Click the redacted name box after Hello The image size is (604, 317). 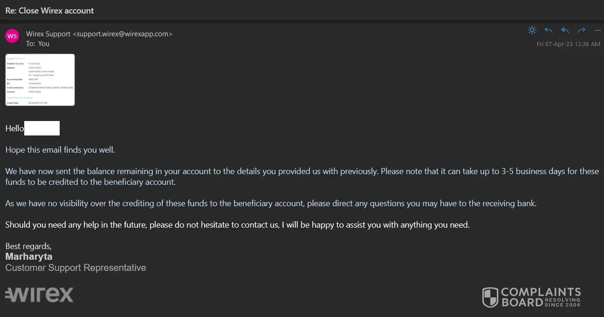[x=42, y=128]
